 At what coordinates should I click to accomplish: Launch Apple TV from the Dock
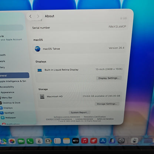pos(76,141)
